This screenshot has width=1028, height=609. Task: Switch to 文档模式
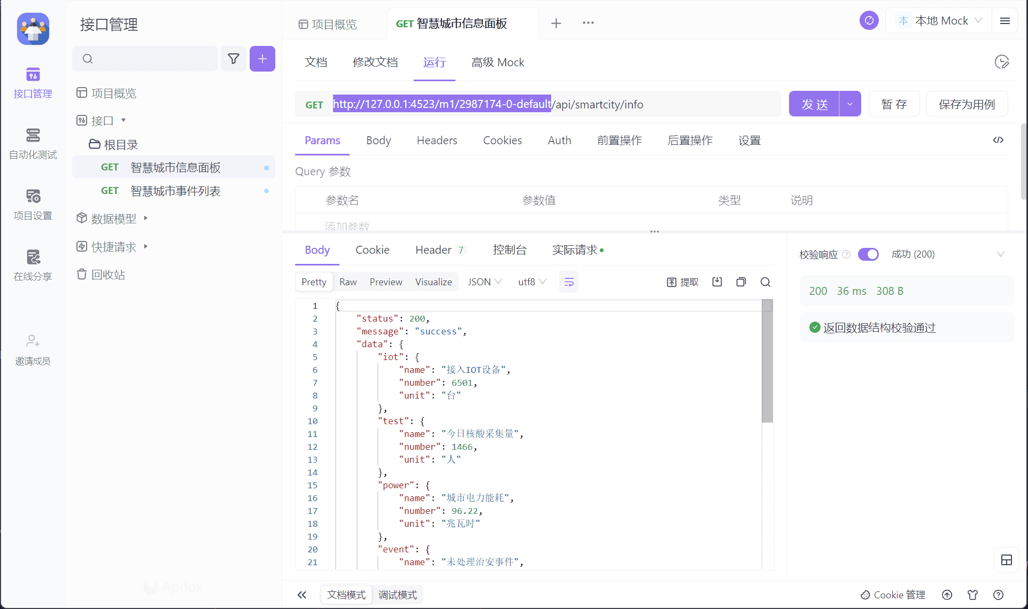tap(346, 595)
